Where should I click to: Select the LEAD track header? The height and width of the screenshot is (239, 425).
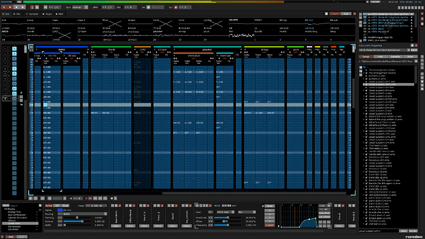point(142,50)
